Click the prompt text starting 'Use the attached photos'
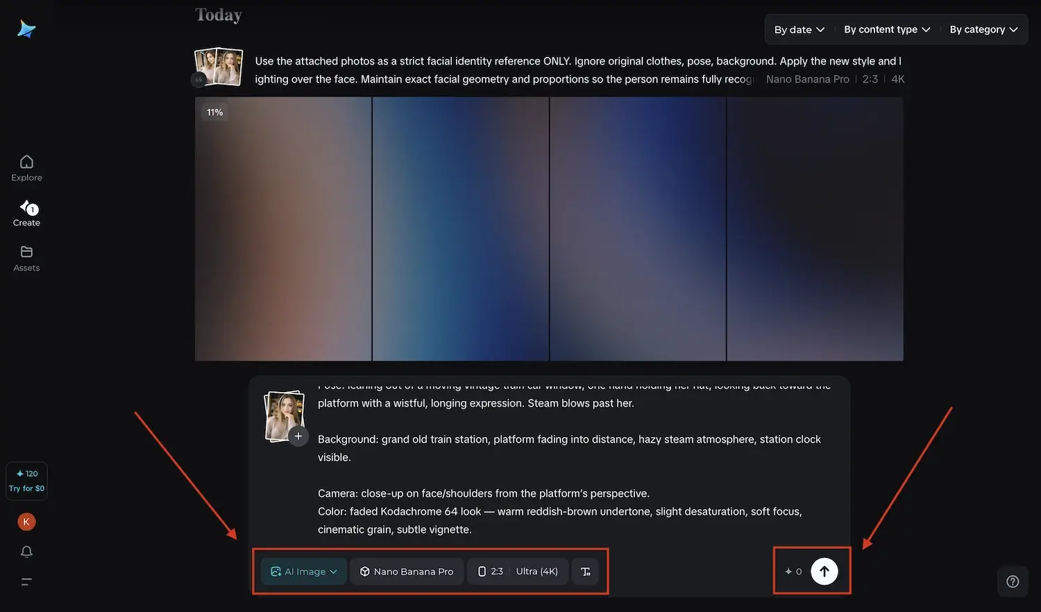 (578, 70)
